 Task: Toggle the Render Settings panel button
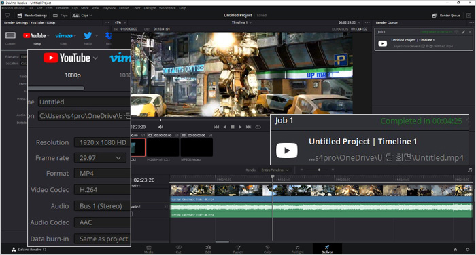click(x=32, y=15)
